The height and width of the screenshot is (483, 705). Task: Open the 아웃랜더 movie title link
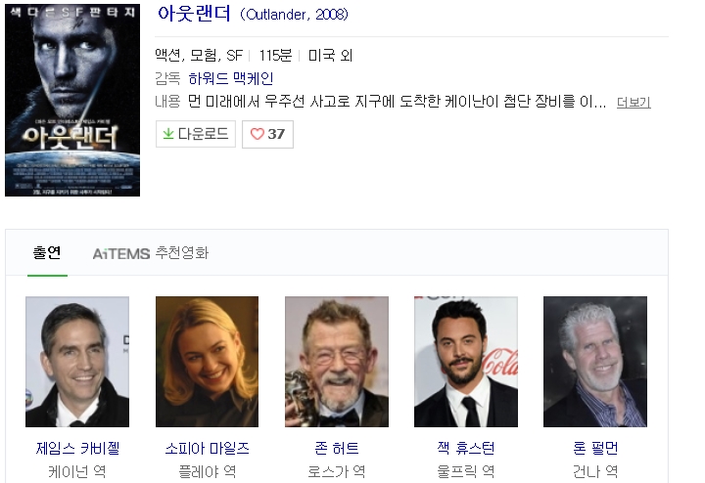coord(195,15)
